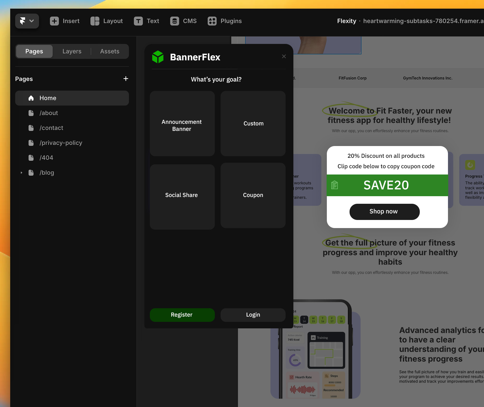The height and width of the screenshot is (407, 484).
Task: Click the /about page file icon
Action: [x=31, y=113]
